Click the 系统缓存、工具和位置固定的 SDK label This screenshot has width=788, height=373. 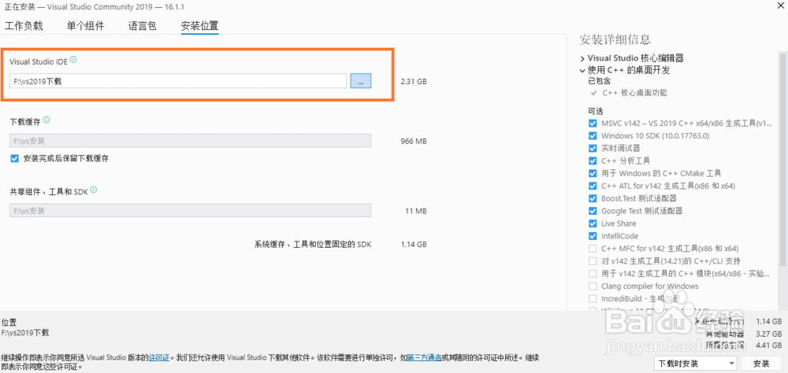coord(313,245)
